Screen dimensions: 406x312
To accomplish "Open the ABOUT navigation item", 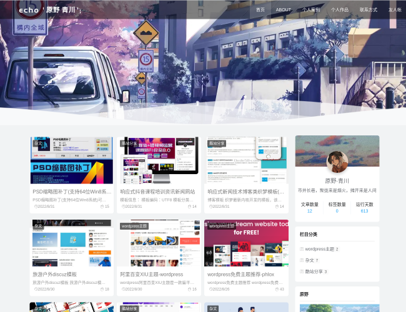I will pyautogui.click(x=284, y=10).
